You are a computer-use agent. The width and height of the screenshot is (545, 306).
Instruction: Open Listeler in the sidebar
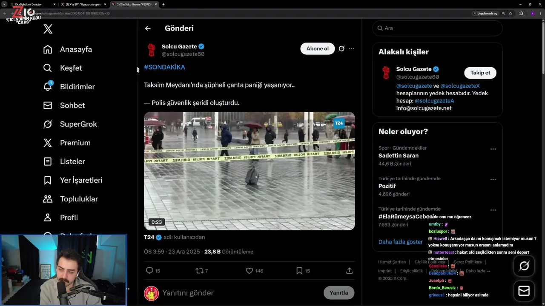(x=64, y=161)
